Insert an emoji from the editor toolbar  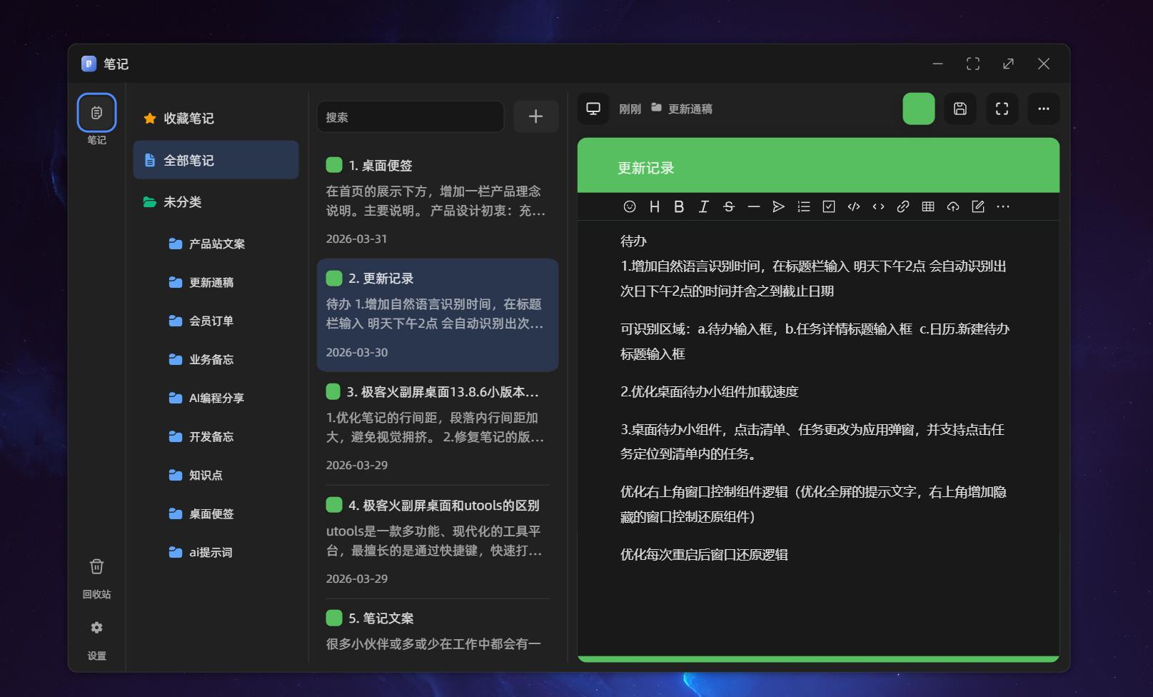click(629, 206)
